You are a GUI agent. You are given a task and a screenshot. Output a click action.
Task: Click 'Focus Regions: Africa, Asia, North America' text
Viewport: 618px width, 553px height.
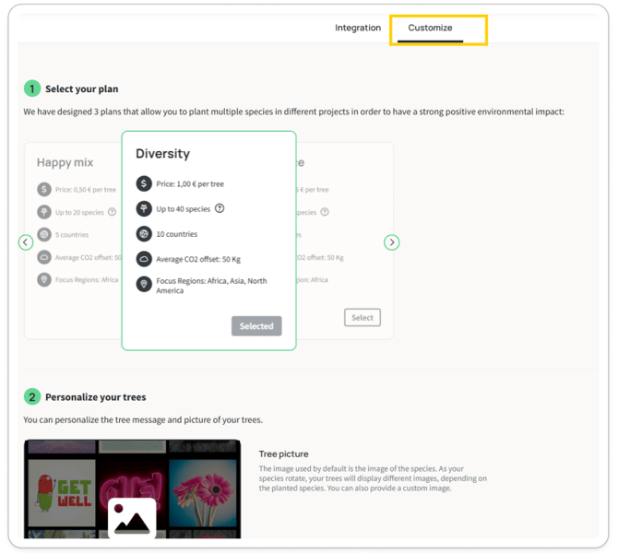click(211, 286)
